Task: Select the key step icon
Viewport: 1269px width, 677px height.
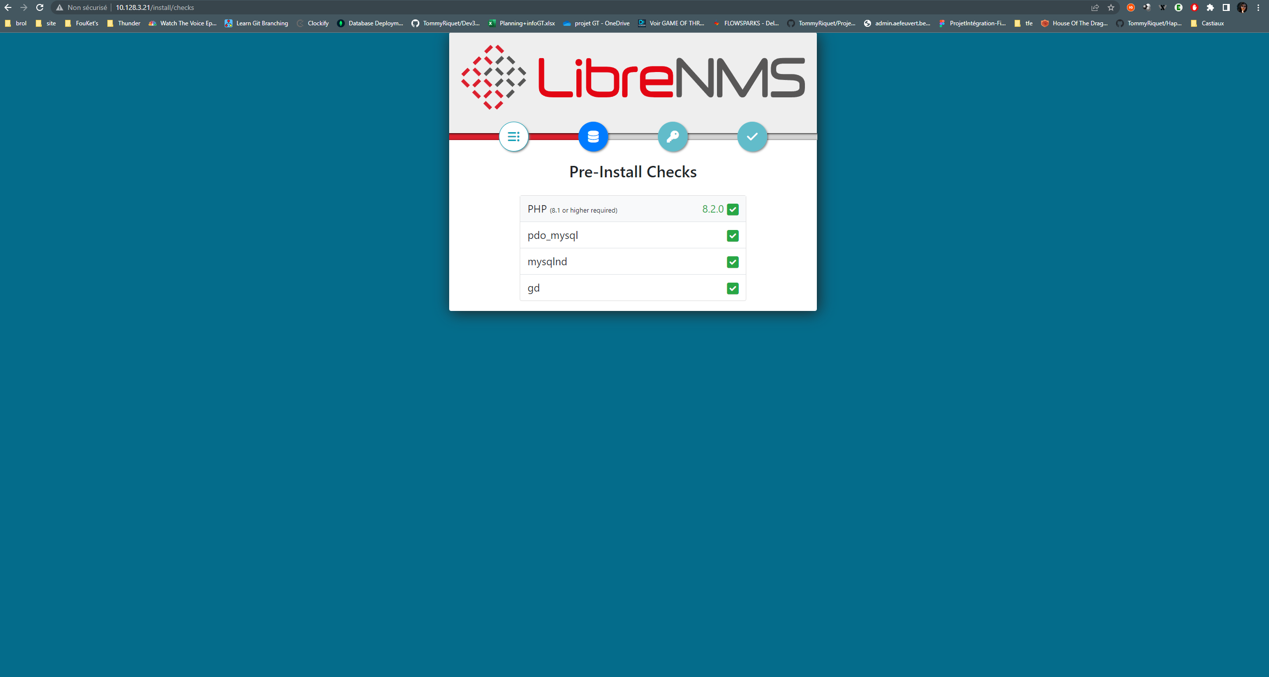Action: click(673, 137)
